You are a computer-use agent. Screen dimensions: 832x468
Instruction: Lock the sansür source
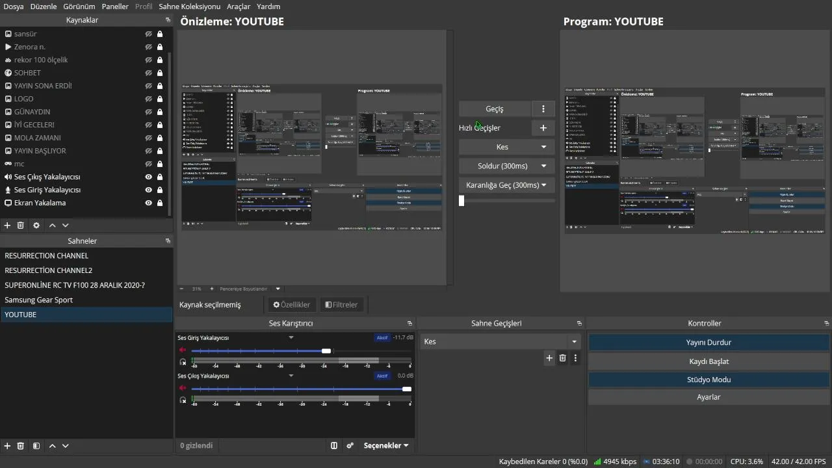pos(160,34)
